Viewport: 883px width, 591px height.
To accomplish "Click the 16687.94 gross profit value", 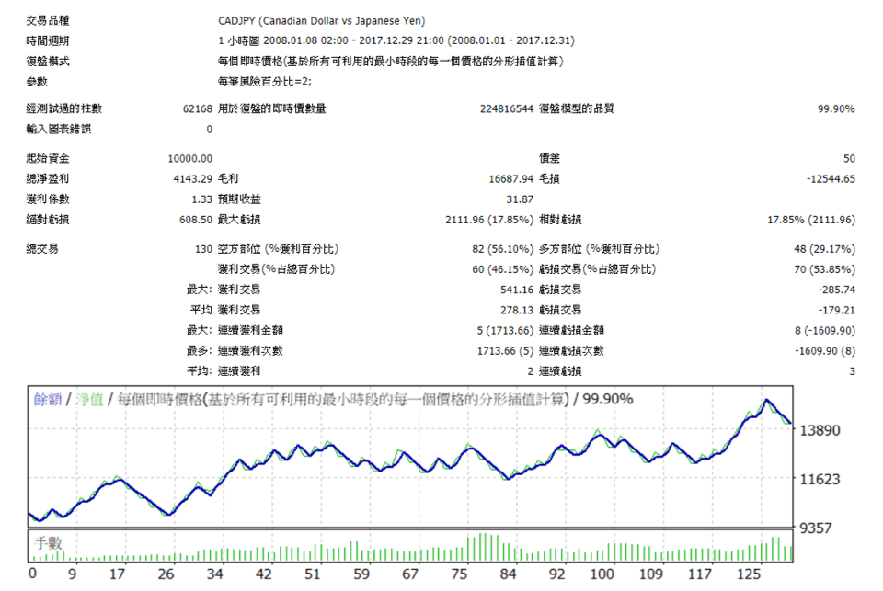I will pos(510,179).
